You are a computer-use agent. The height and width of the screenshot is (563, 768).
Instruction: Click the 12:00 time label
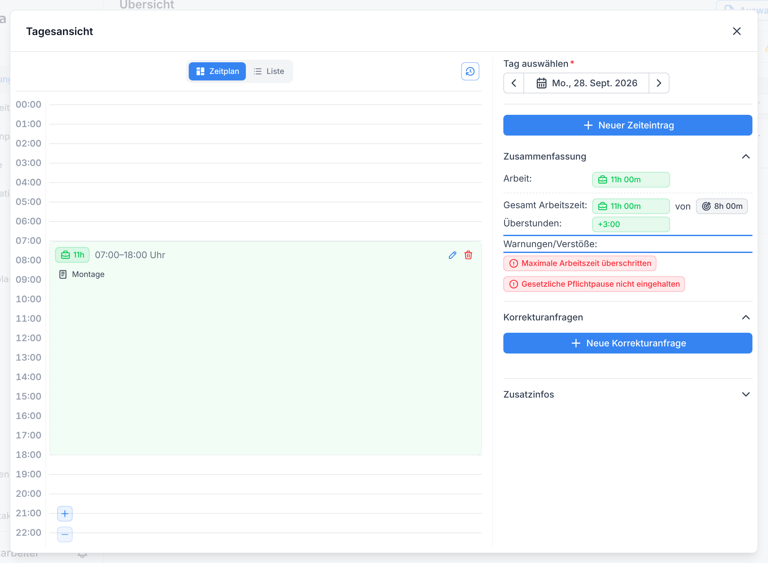(29, 338)
